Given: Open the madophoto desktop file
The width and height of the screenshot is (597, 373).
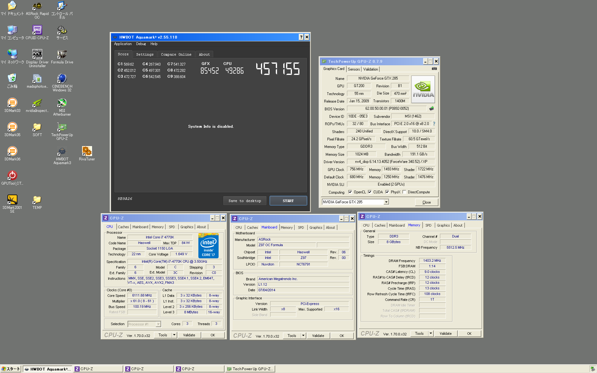Looking at the screenshot, I should 37,81.
